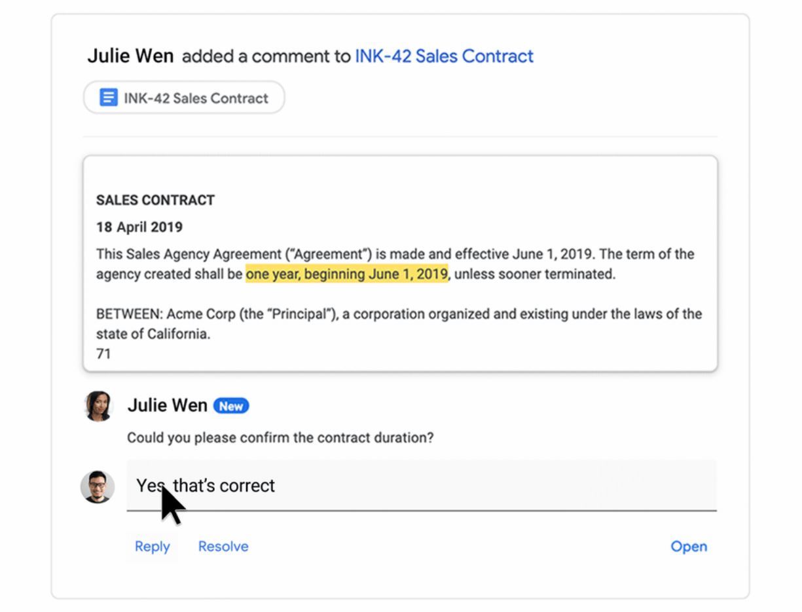Select the INK-42 Sales Contract document chip
The width and height of the screenshot is (802, 612).
(184, 98)
